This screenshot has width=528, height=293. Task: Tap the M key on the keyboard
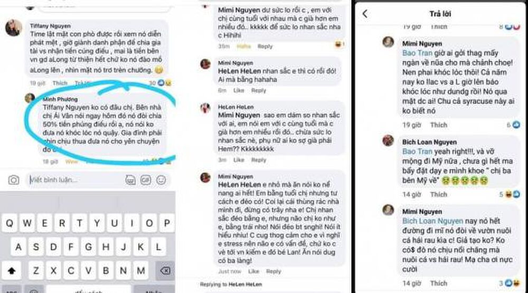141,270
